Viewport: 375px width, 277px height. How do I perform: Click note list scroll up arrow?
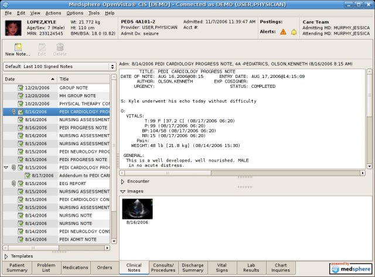pos(114,77)
